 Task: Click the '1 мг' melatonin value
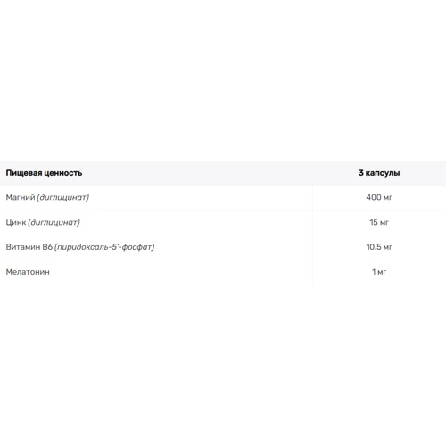(x=379, y=272)
